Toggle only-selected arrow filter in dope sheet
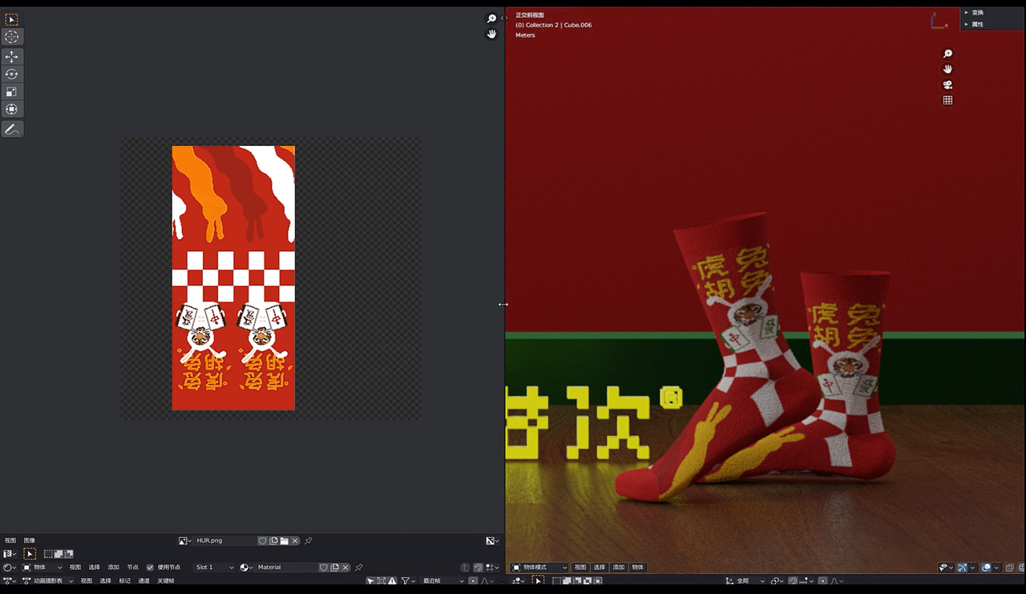Image resolution: width=1026 pixels, height=594 pixels. tap(370, 581)
